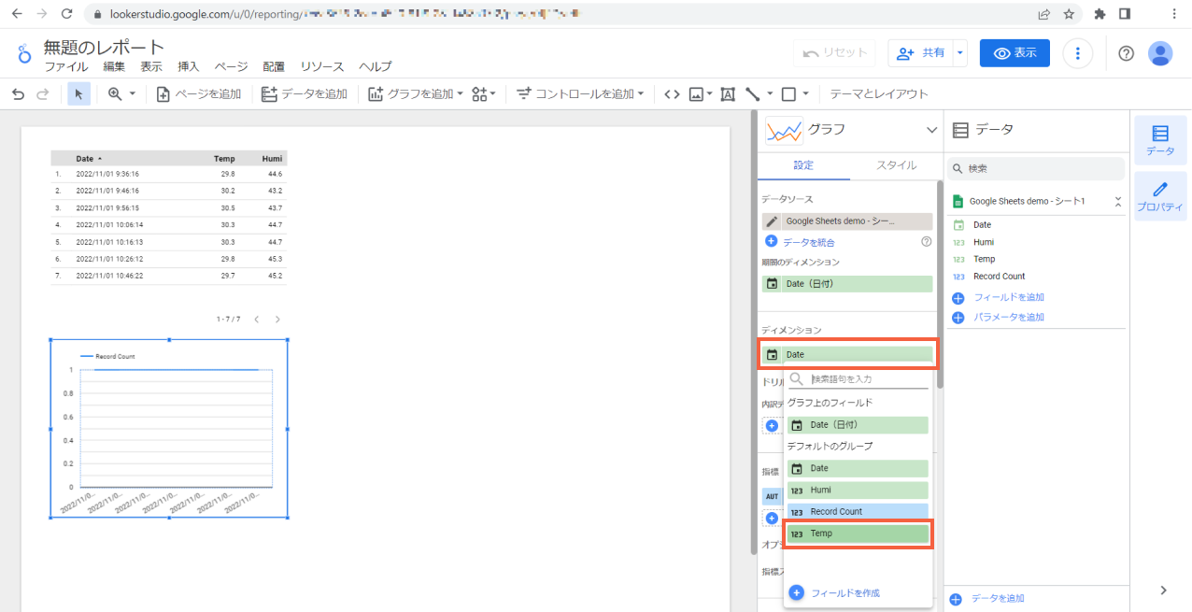
Task: Open the コントロールを追加 dropdown
Action: click(x=579, y=93)
